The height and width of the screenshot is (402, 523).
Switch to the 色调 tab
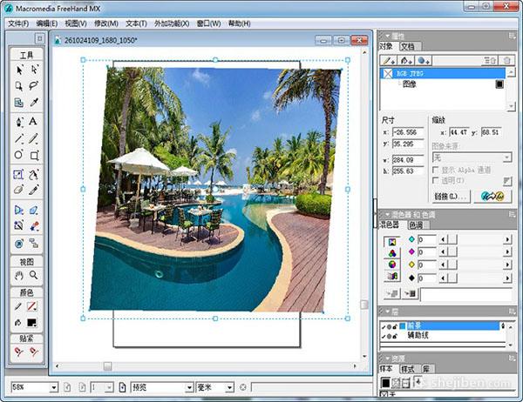point(416,225)
